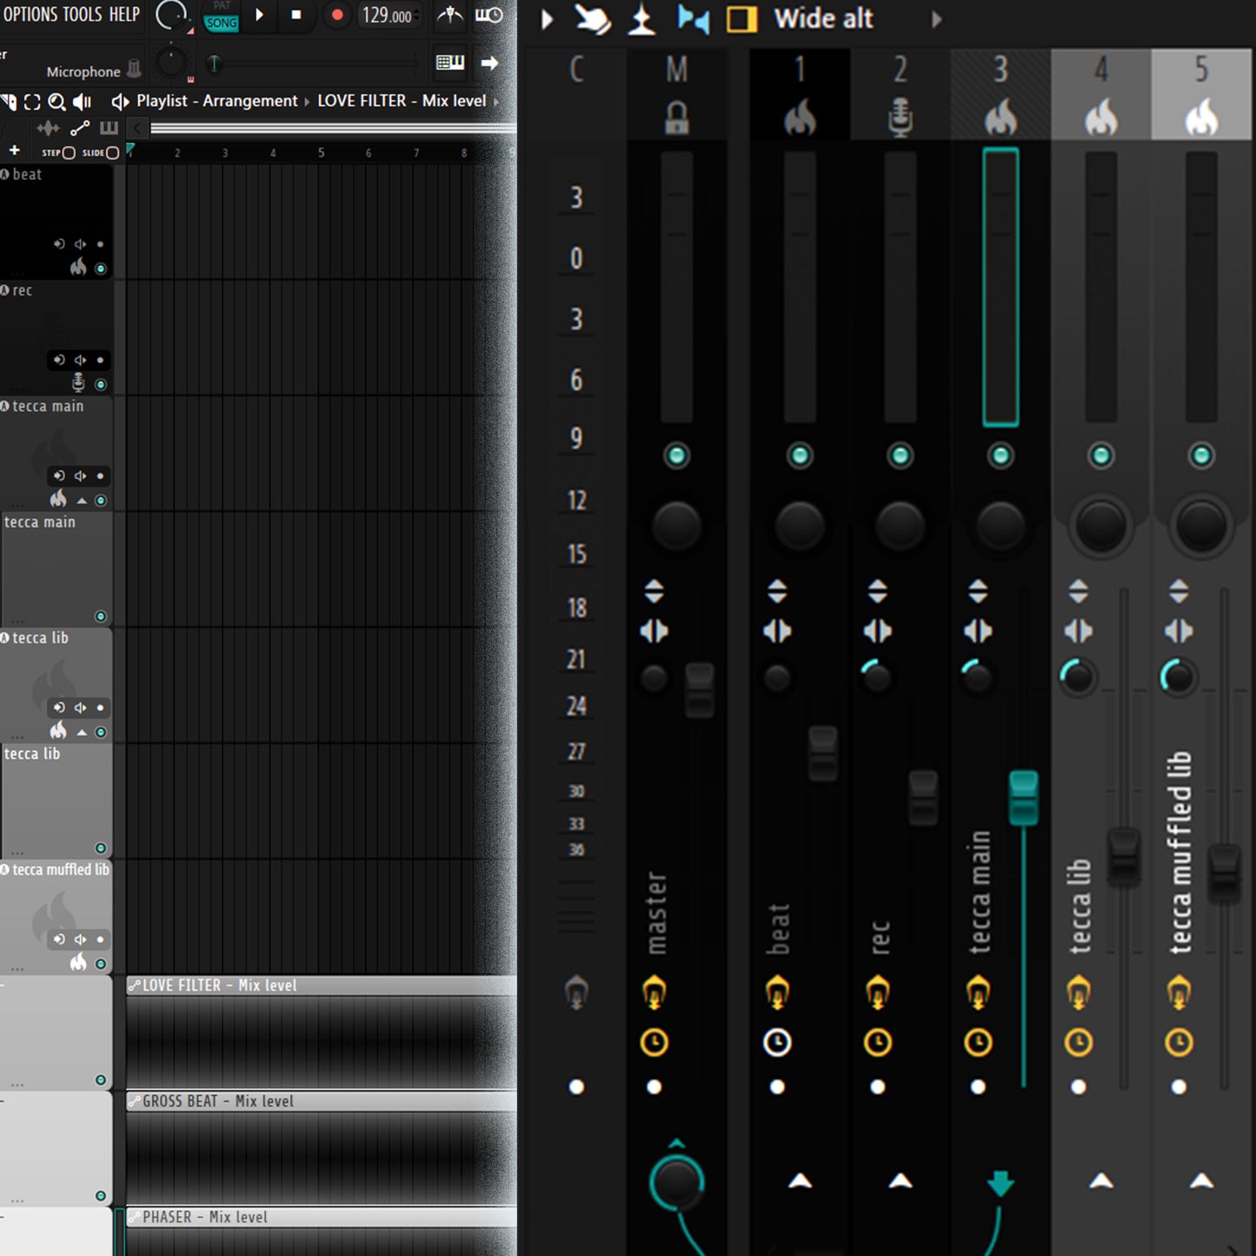Show audio clips via waveform icon
This screenshot has width=1256, height=1256.
click(x=48, y=129)
